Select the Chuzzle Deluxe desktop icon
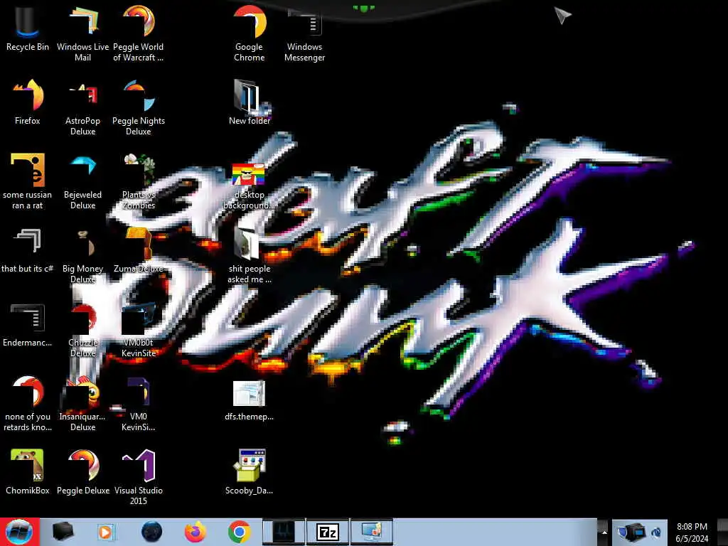 (x=82, y=330)
